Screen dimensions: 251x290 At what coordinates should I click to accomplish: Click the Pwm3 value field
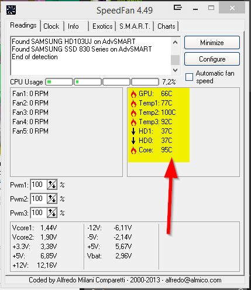click(x=39, y=213)
